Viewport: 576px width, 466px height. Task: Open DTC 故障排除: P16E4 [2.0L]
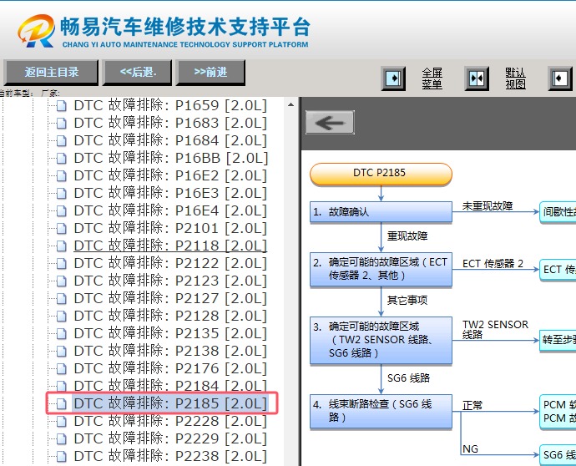click(x=170, y=211)
